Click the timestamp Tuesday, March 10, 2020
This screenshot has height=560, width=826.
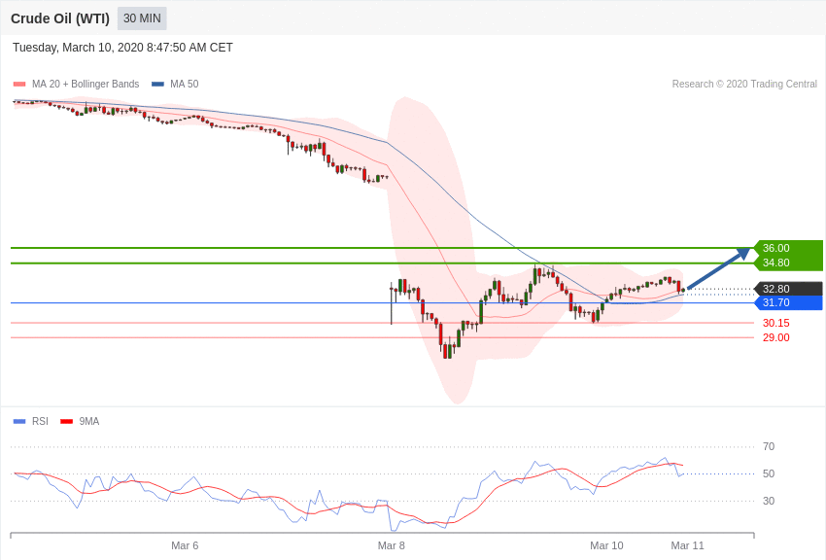[122, 48]
